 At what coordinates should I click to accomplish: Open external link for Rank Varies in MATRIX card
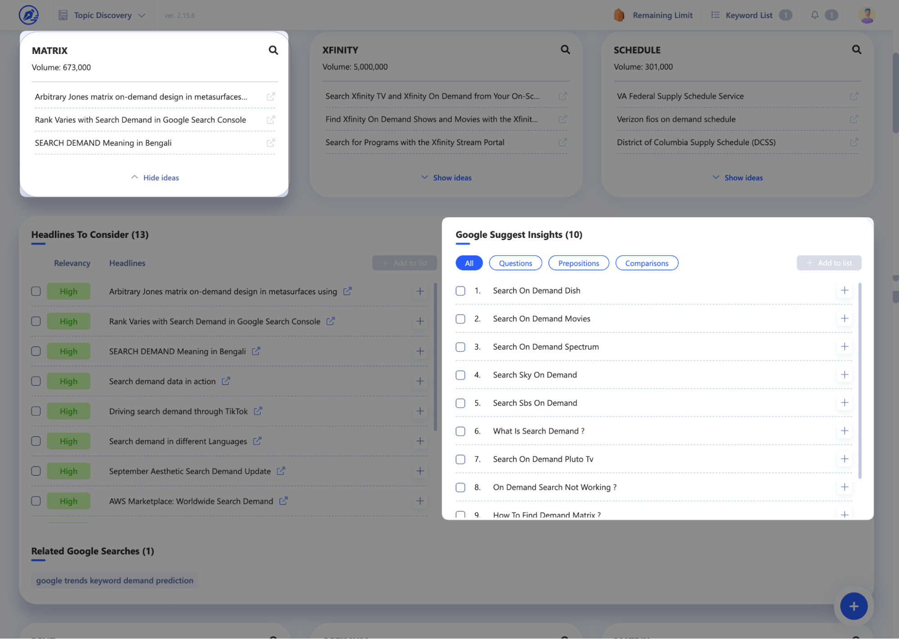271,120
